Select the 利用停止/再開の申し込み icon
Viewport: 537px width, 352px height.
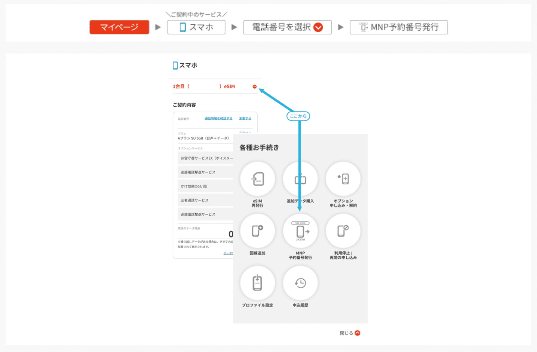tap(343, 231)
